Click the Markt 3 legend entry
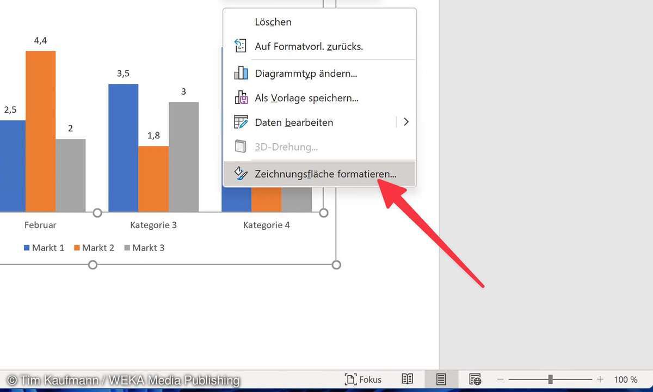653x392 pixels. coord(144,248)
